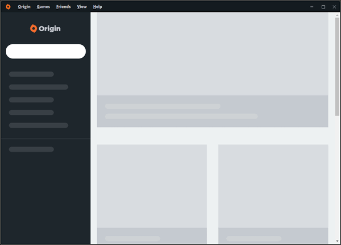Select the large featured banner placeholder
Image resolution: width=341 pixels, height=245 pixels.
[213, 68]
